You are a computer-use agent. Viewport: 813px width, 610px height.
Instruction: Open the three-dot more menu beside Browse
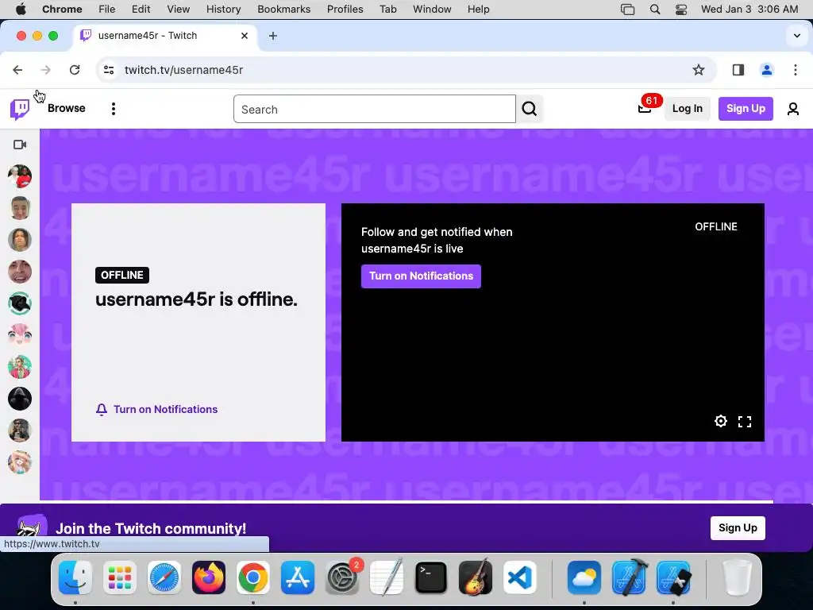point(113,109)
